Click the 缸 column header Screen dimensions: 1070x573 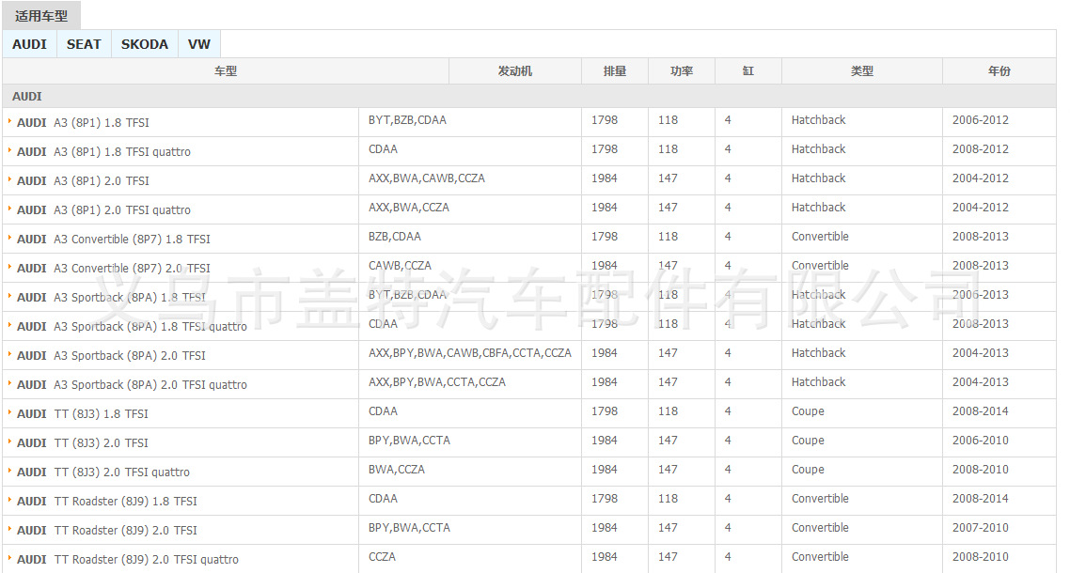(748, 71)
